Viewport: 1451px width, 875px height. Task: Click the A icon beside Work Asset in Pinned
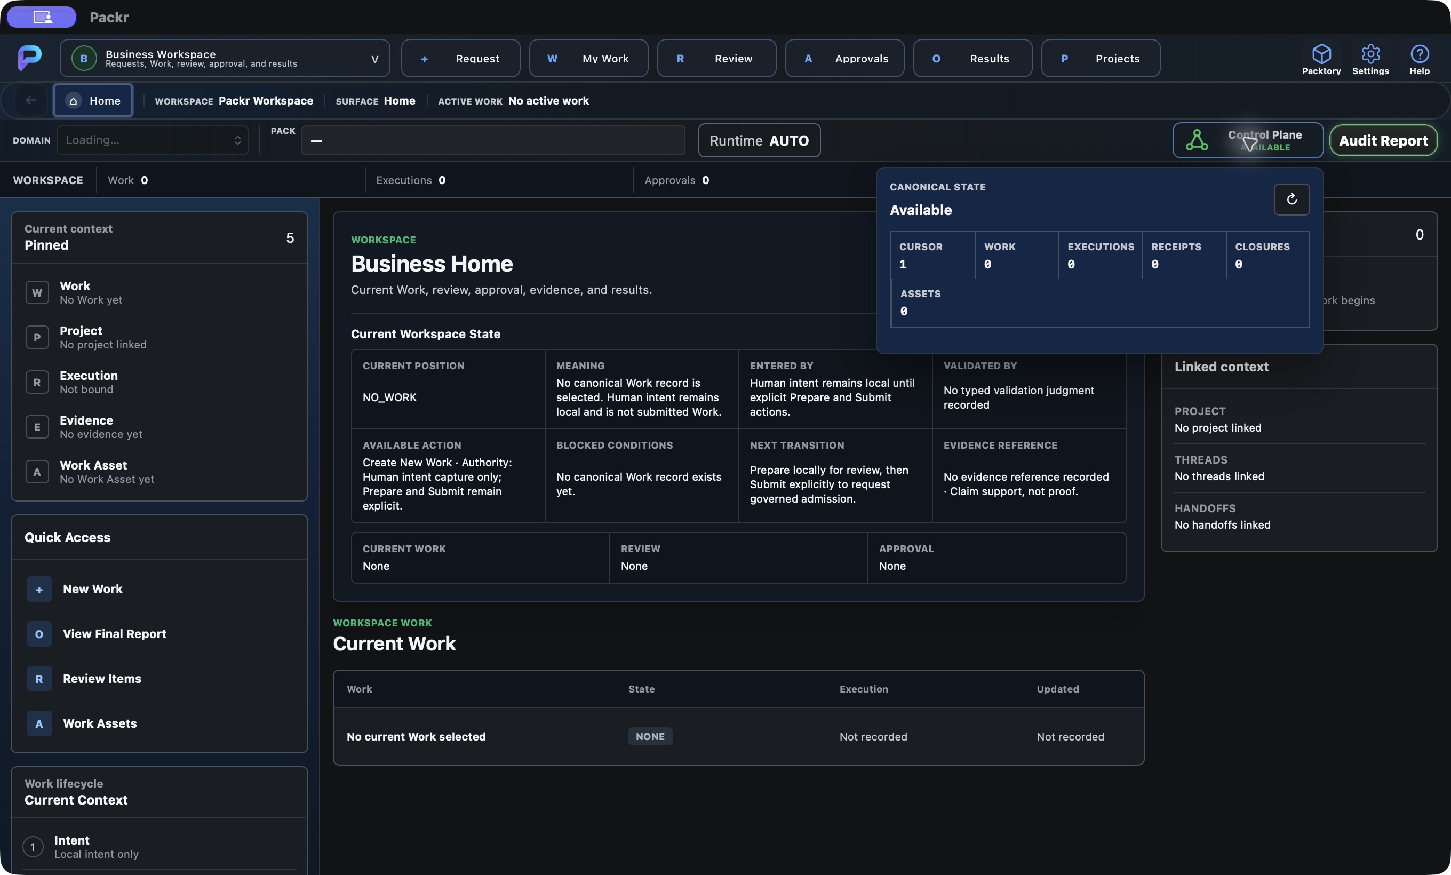[37, 472]
